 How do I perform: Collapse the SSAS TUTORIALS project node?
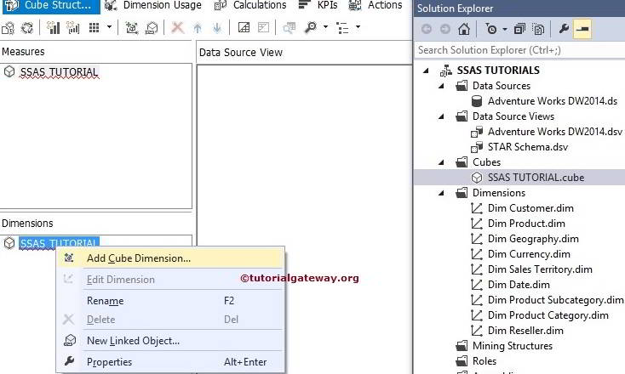point(426,71)
